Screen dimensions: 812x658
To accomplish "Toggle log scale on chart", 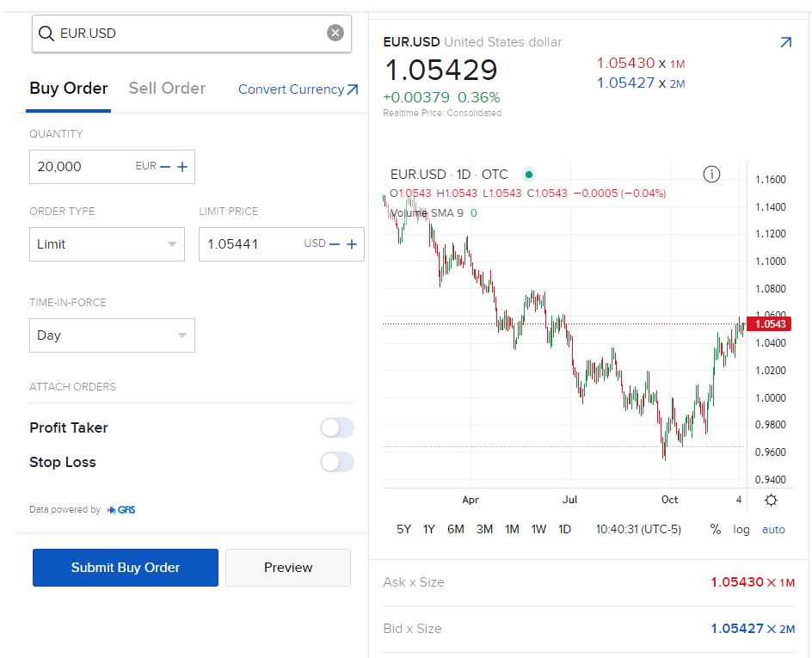I will tap(741, 529).
